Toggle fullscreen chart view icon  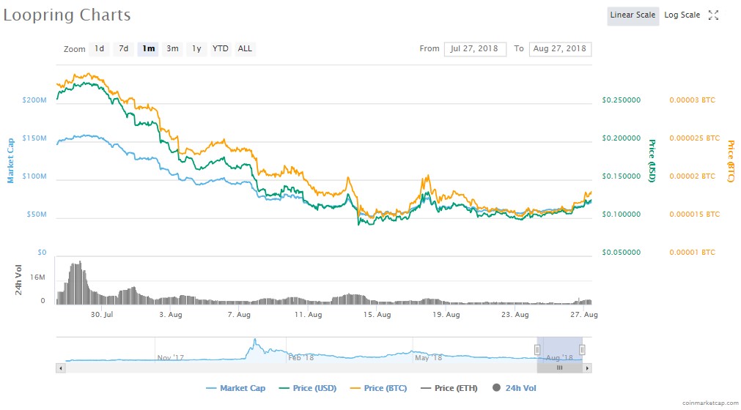[x=713, y=15]
